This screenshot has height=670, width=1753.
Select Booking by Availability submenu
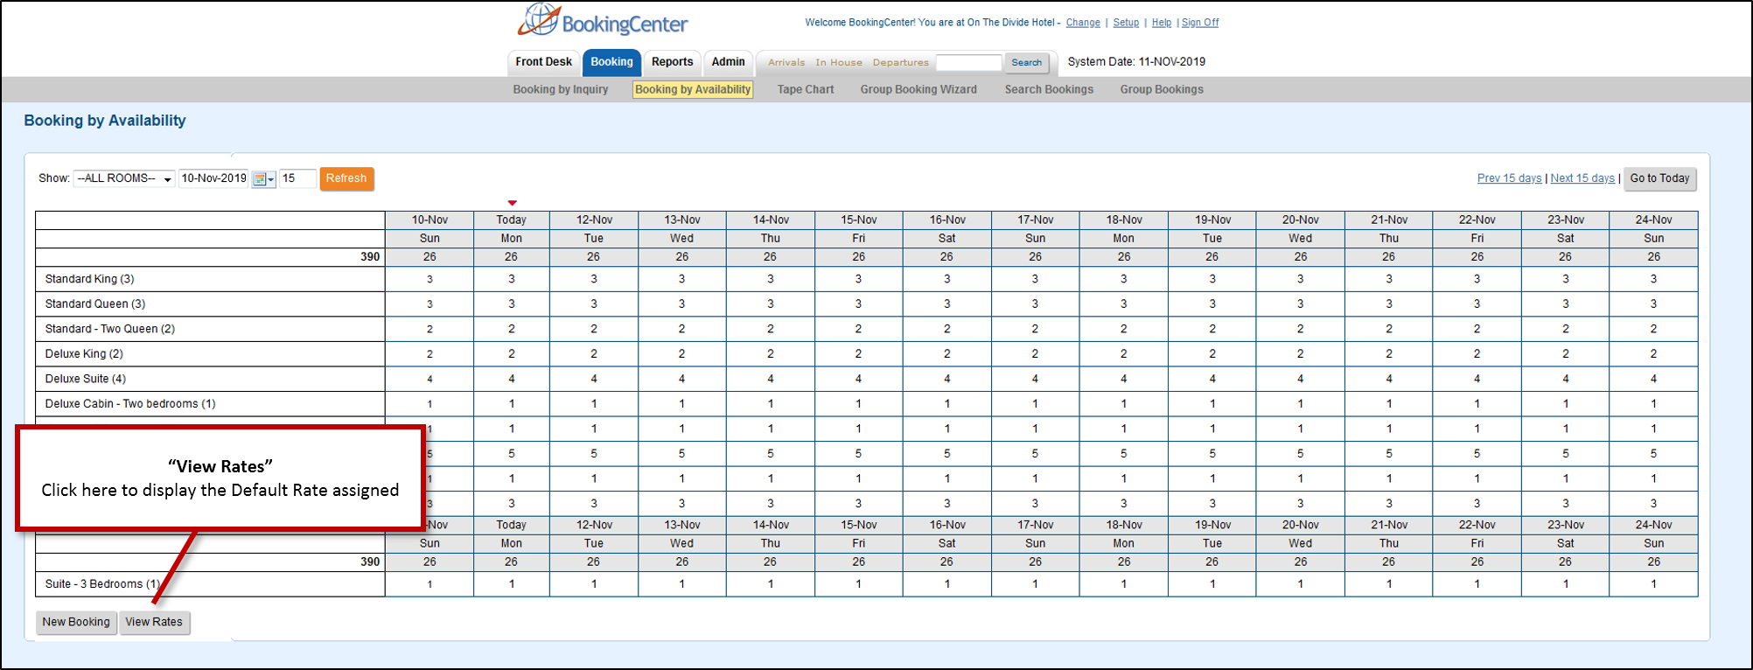[693, 89]
